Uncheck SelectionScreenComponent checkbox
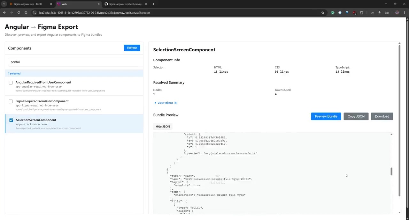 click(x=11, y=120)
